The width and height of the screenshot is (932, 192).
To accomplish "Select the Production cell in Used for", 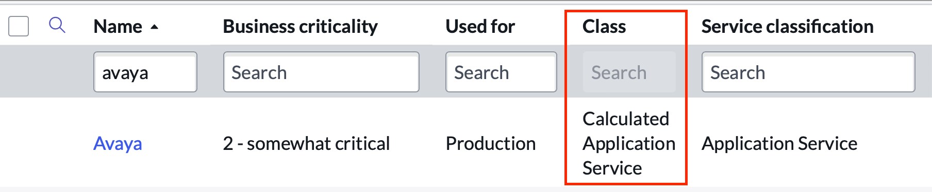I will click(491, 143).
